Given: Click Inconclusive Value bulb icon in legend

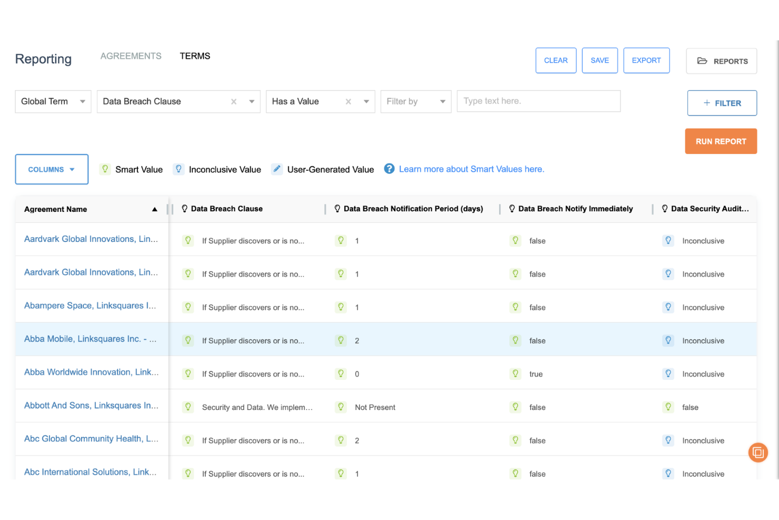Looking at the screenshot, I should coord(179,169).
